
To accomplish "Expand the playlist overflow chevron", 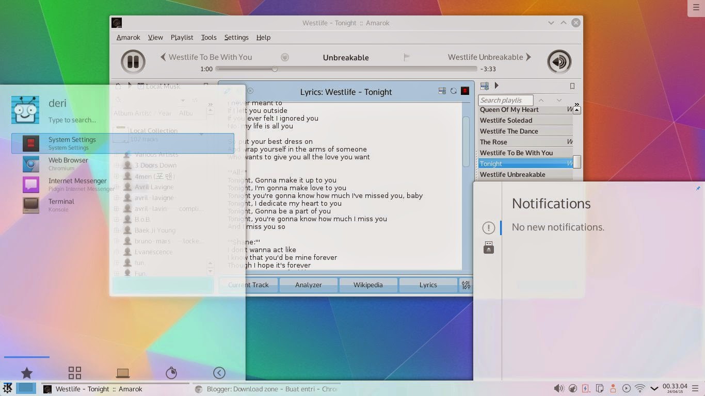I will coord(577,104).
